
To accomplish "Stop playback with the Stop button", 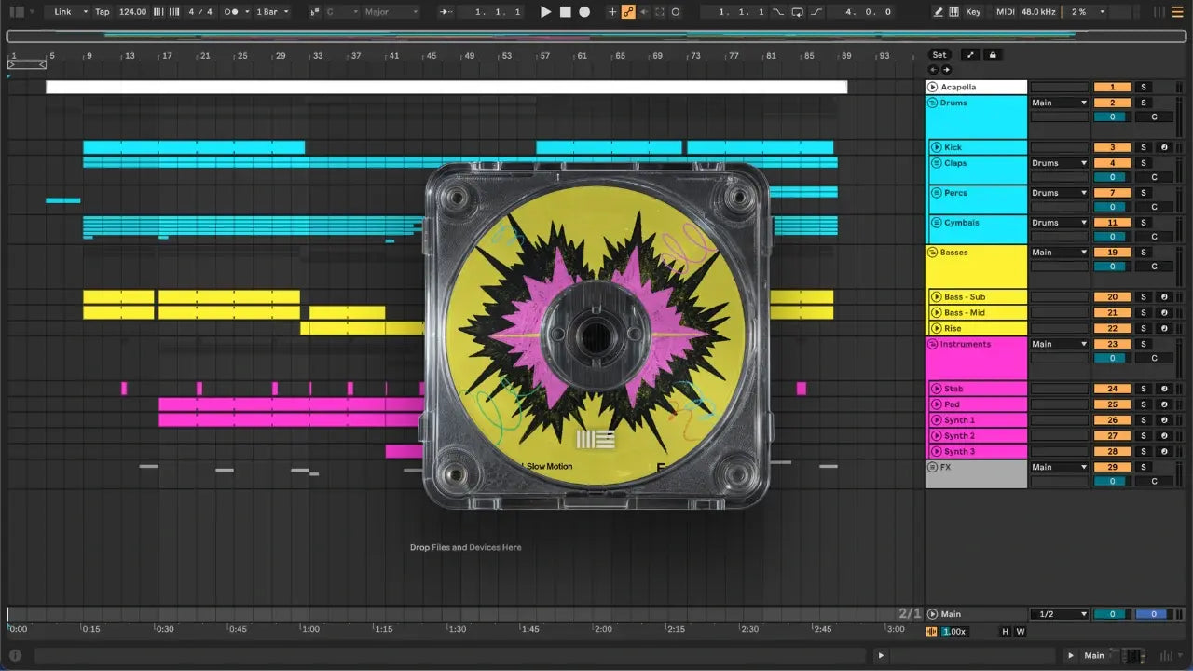I will coord(565,12).
